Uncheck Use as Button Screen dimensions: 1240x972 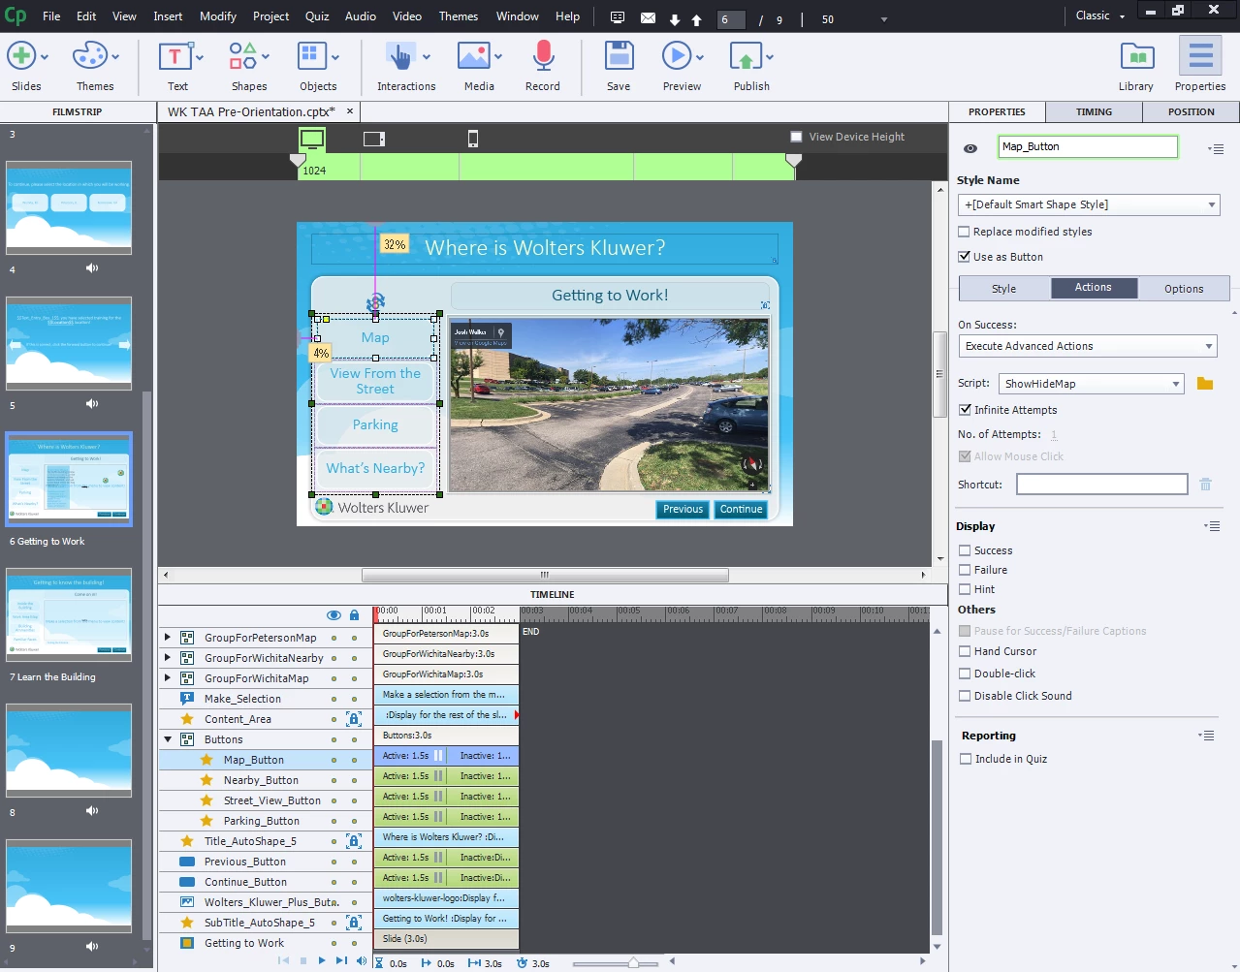964,257
